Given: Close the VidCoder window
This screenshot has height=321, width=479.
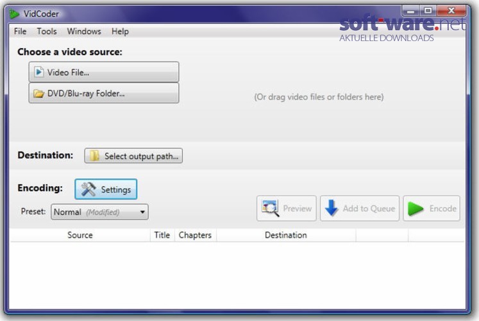Looking at the screenshot, I should pos(451,11).
